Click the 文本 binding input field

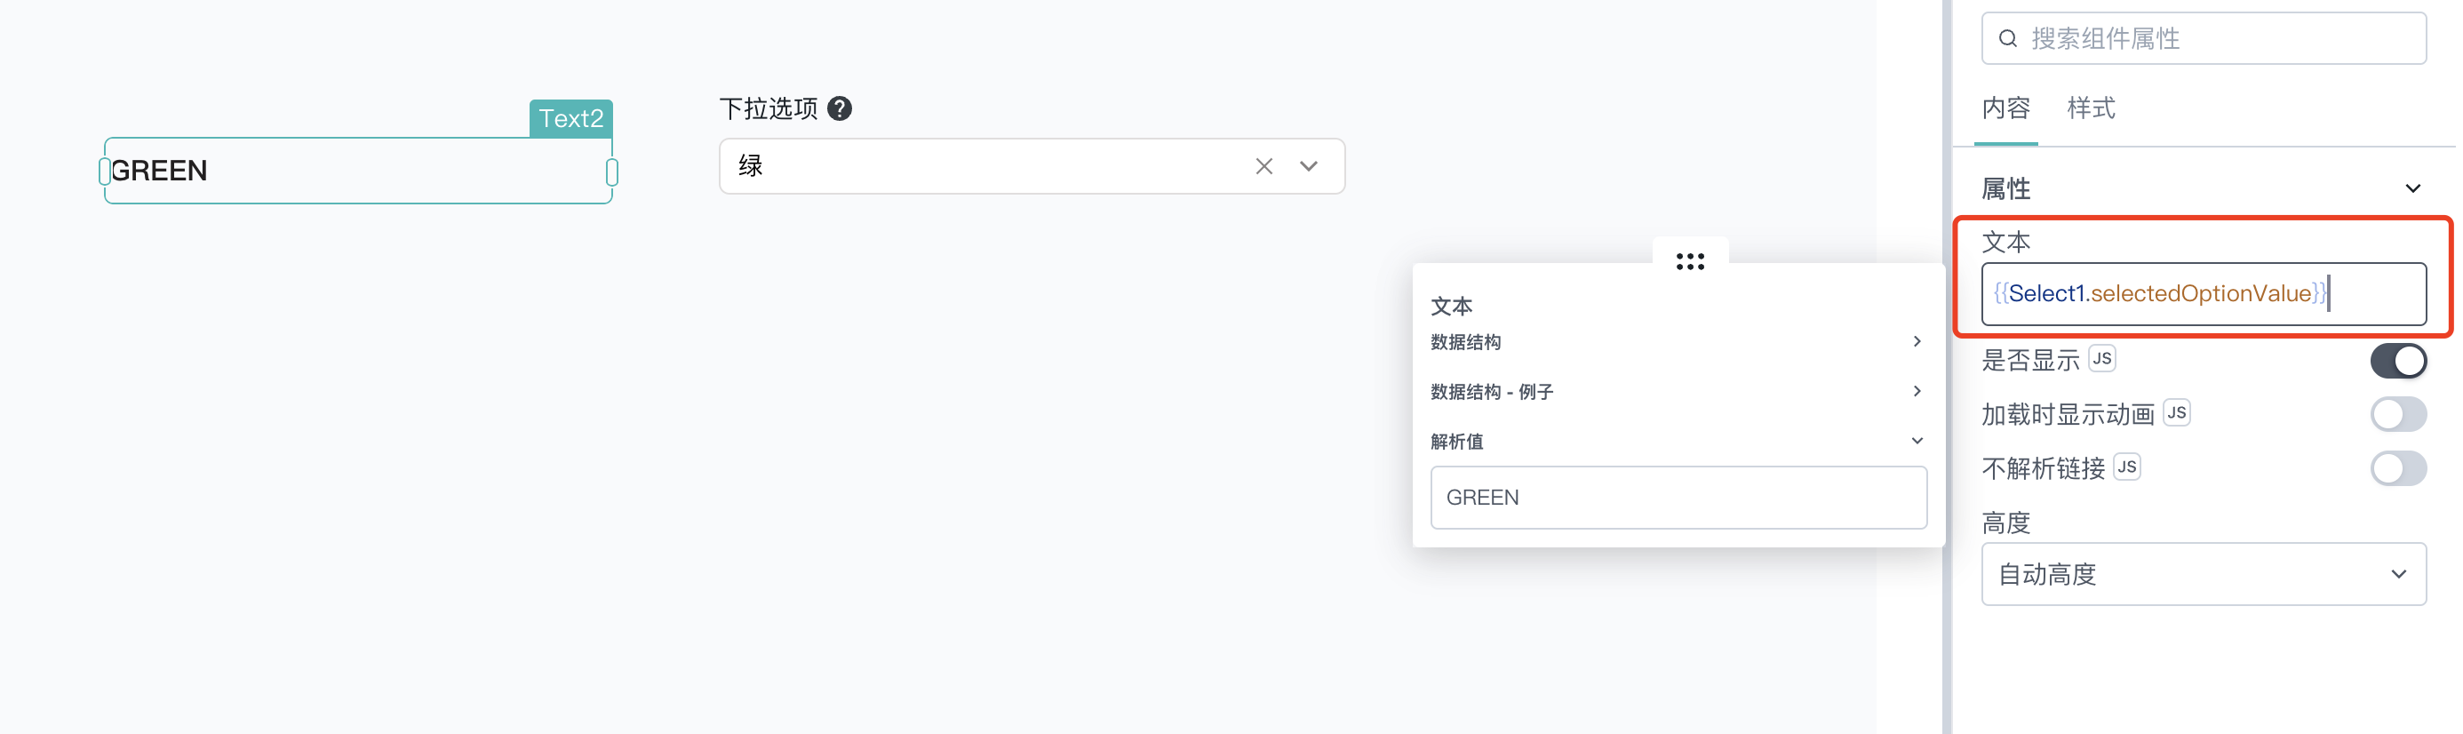tap(2203, 293)
